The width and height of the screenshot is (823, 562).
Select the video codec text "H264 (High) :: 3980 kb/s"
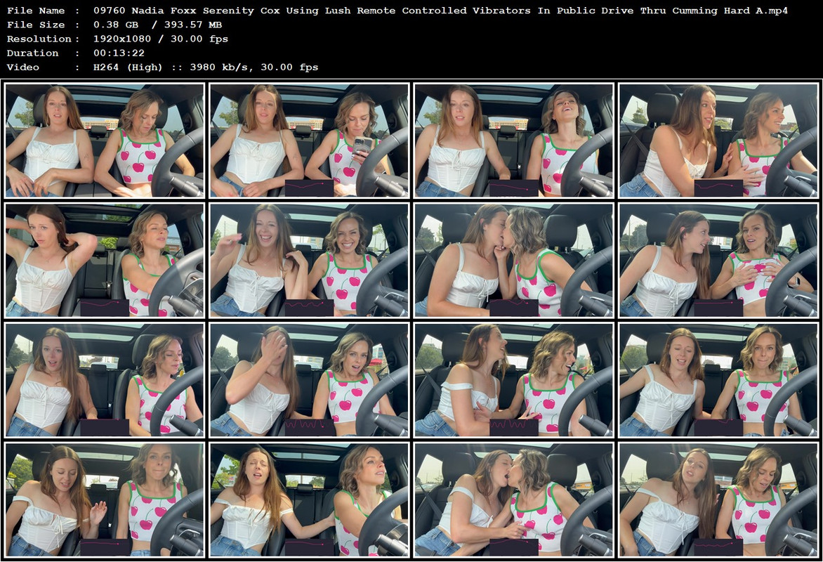[173, 67]
